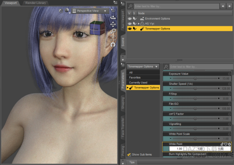Click the Exposure Value slider handle
The width and height of the screenshot is (234, 165).
[x=195, y=78]
